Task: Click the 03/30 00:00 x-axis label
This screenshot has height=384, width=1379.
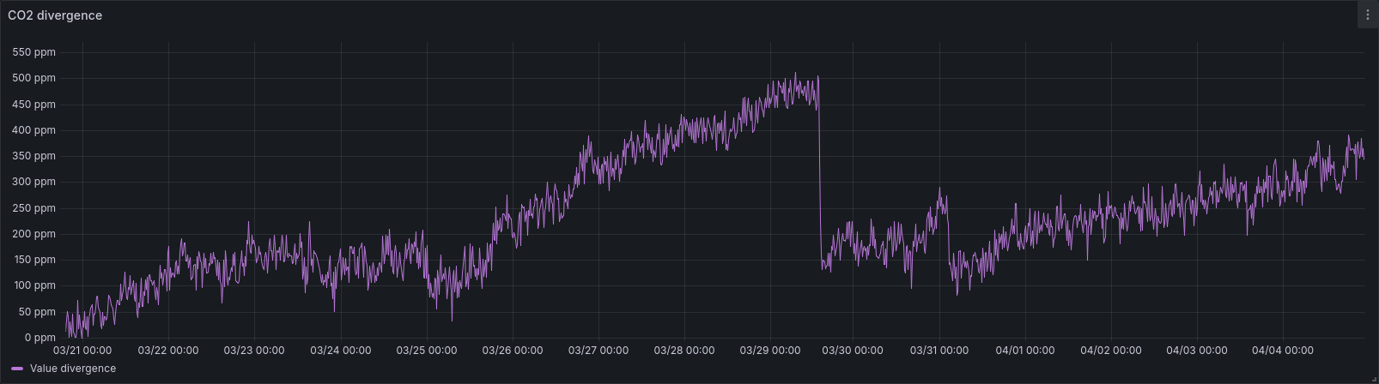Action: click(x=853, y=350)
